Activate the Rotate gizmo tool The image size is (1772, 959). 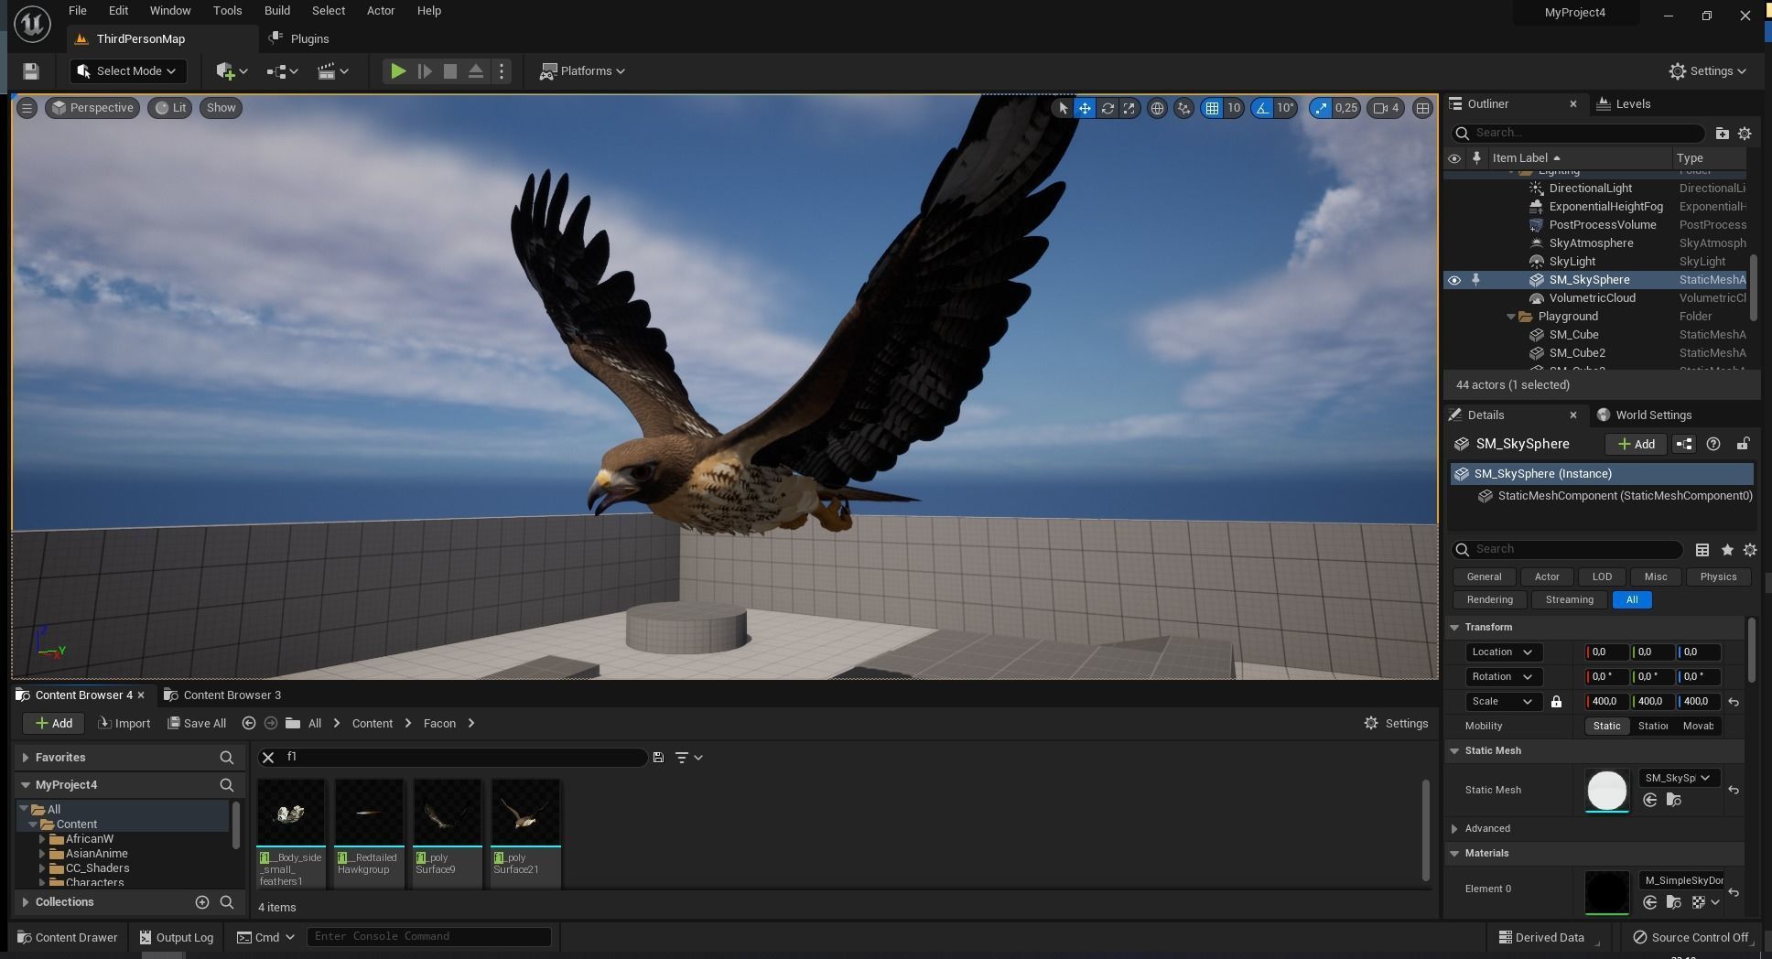click(1107, 108)
